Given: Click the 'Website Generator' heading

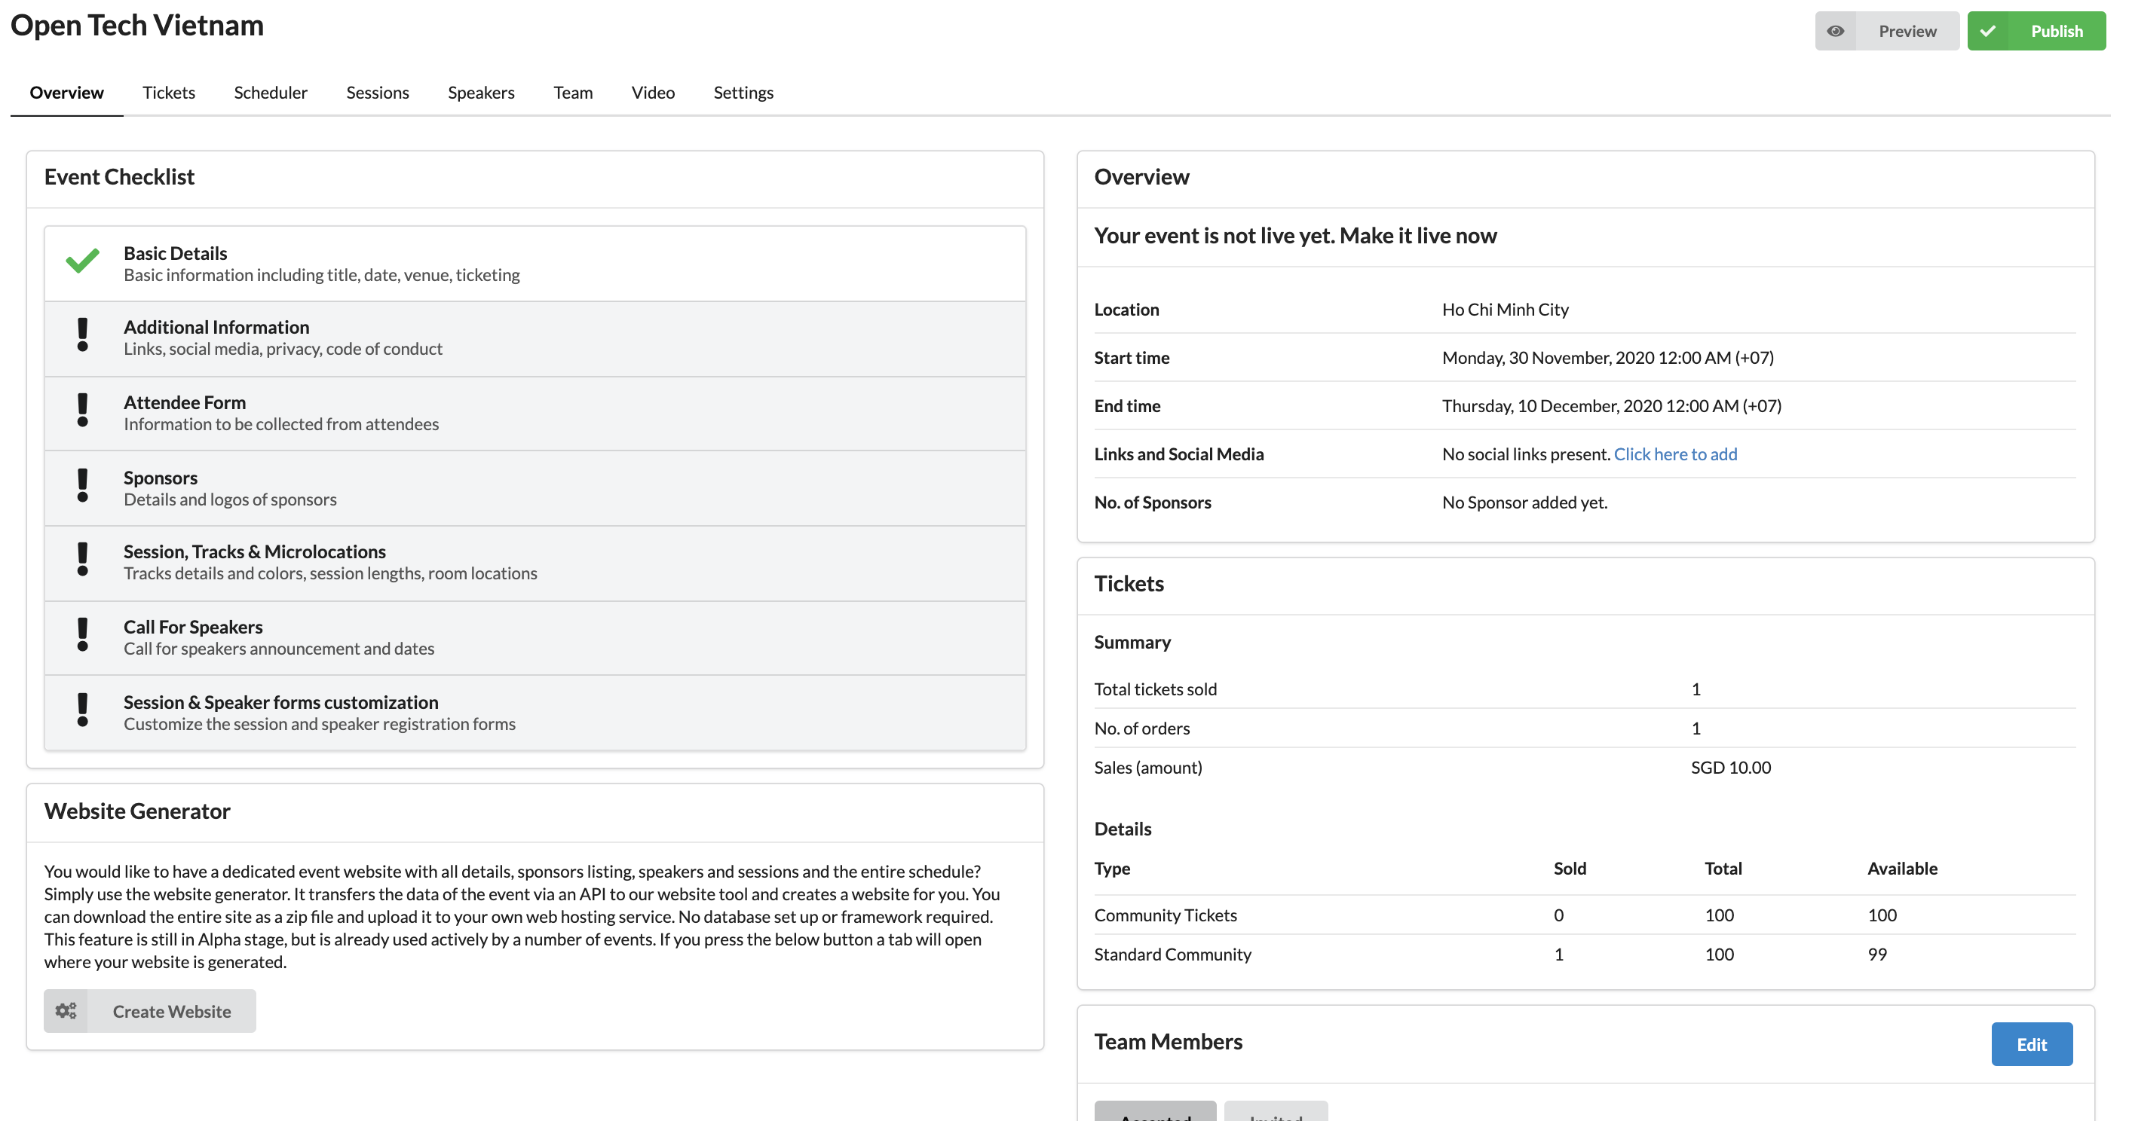Looking at the screenshot, I should tap(137, 811).
